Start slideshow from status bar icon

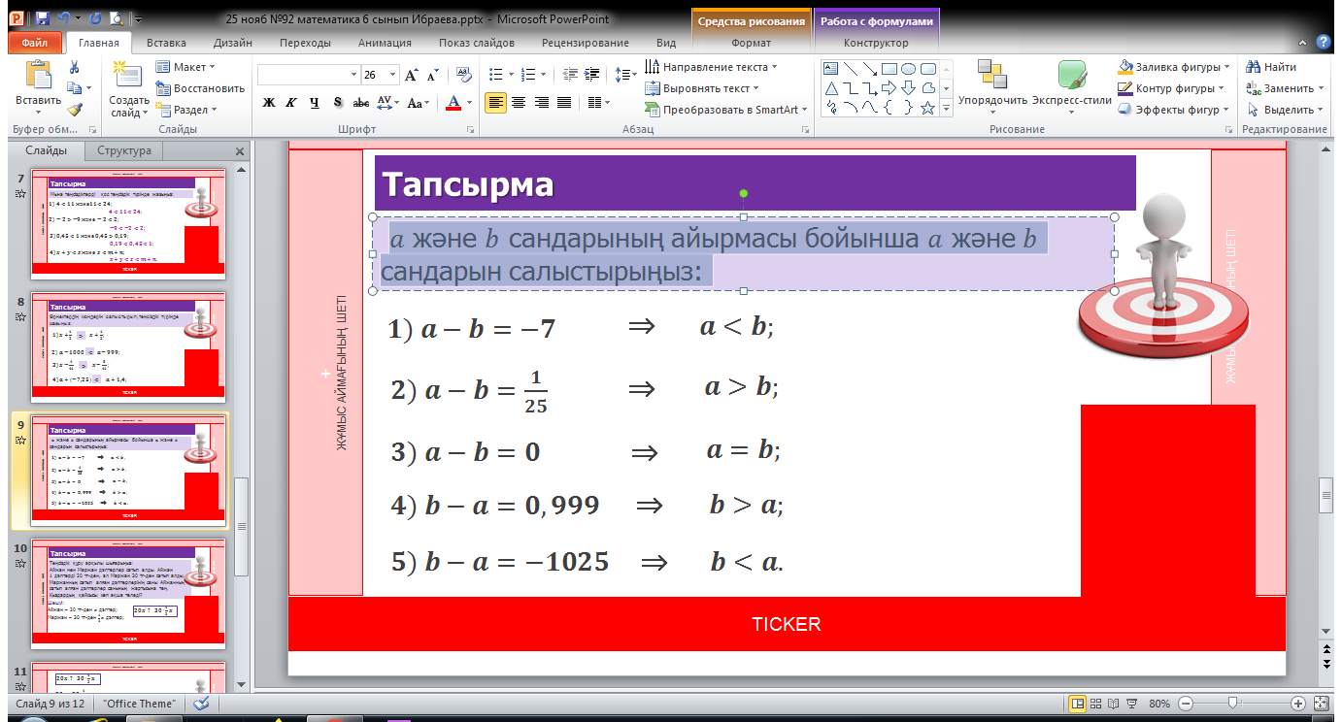point(1132,704)
